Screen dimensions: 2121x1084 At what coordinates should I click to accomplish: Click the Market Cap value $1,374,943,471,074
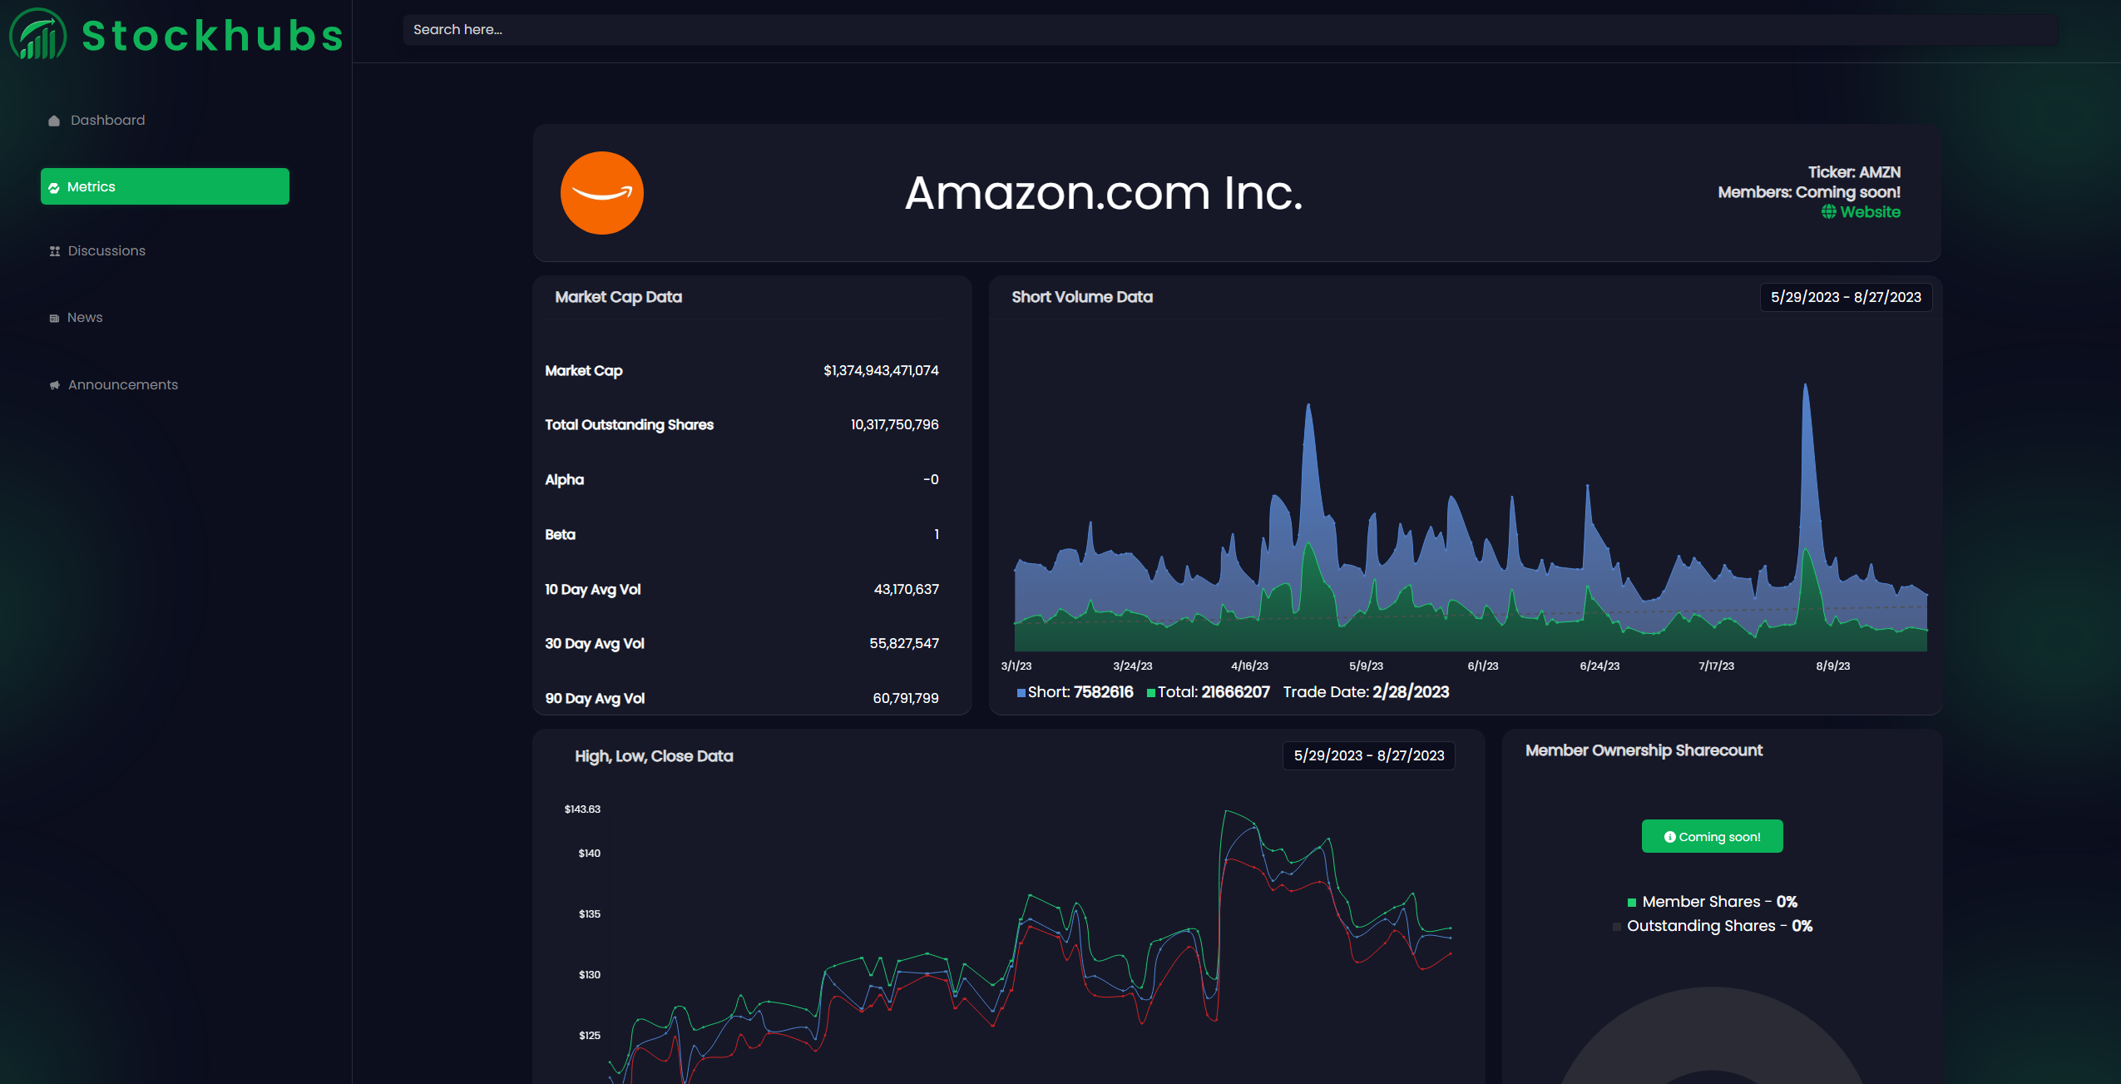(881, 371)
